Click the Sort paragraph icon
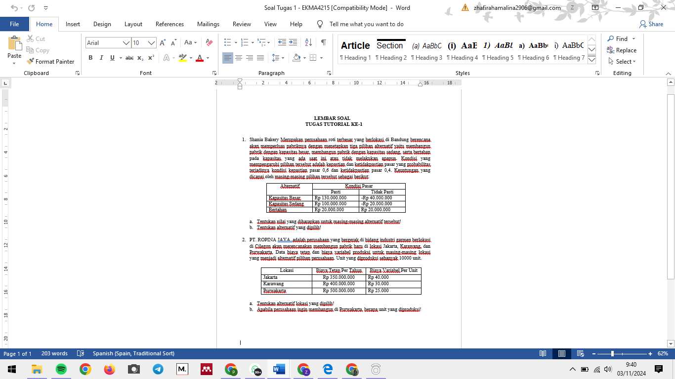 [x=308, y=43]
